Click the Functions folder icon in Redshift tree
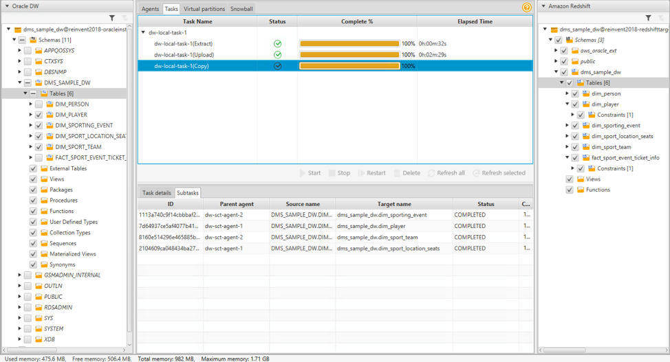The image size is (670, 362). click(x=581, y=190)
